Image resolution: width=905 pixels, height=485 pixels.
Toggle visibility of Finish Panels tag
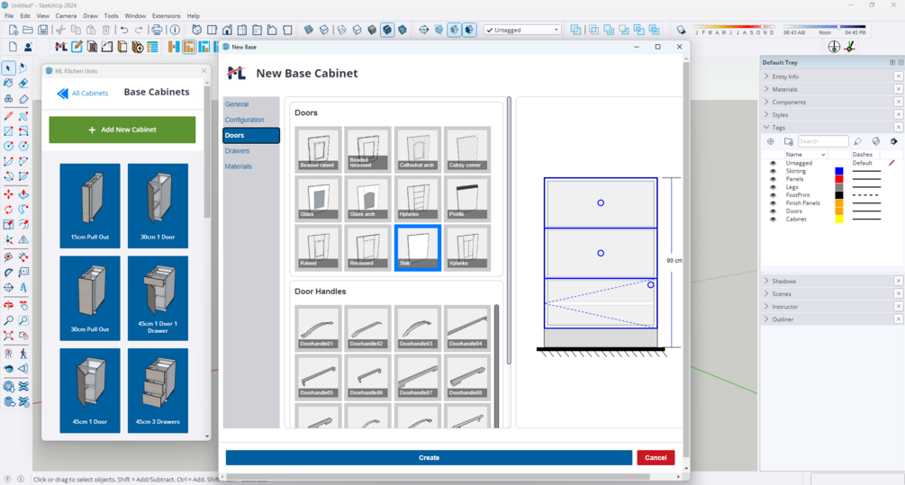(773, 203)
